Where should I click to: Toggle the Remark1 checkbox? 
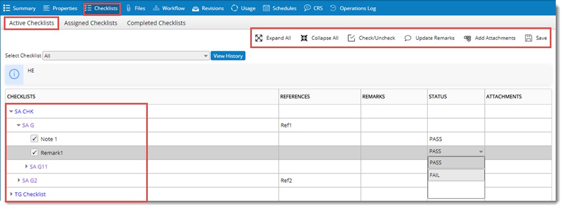click(34, 153)
